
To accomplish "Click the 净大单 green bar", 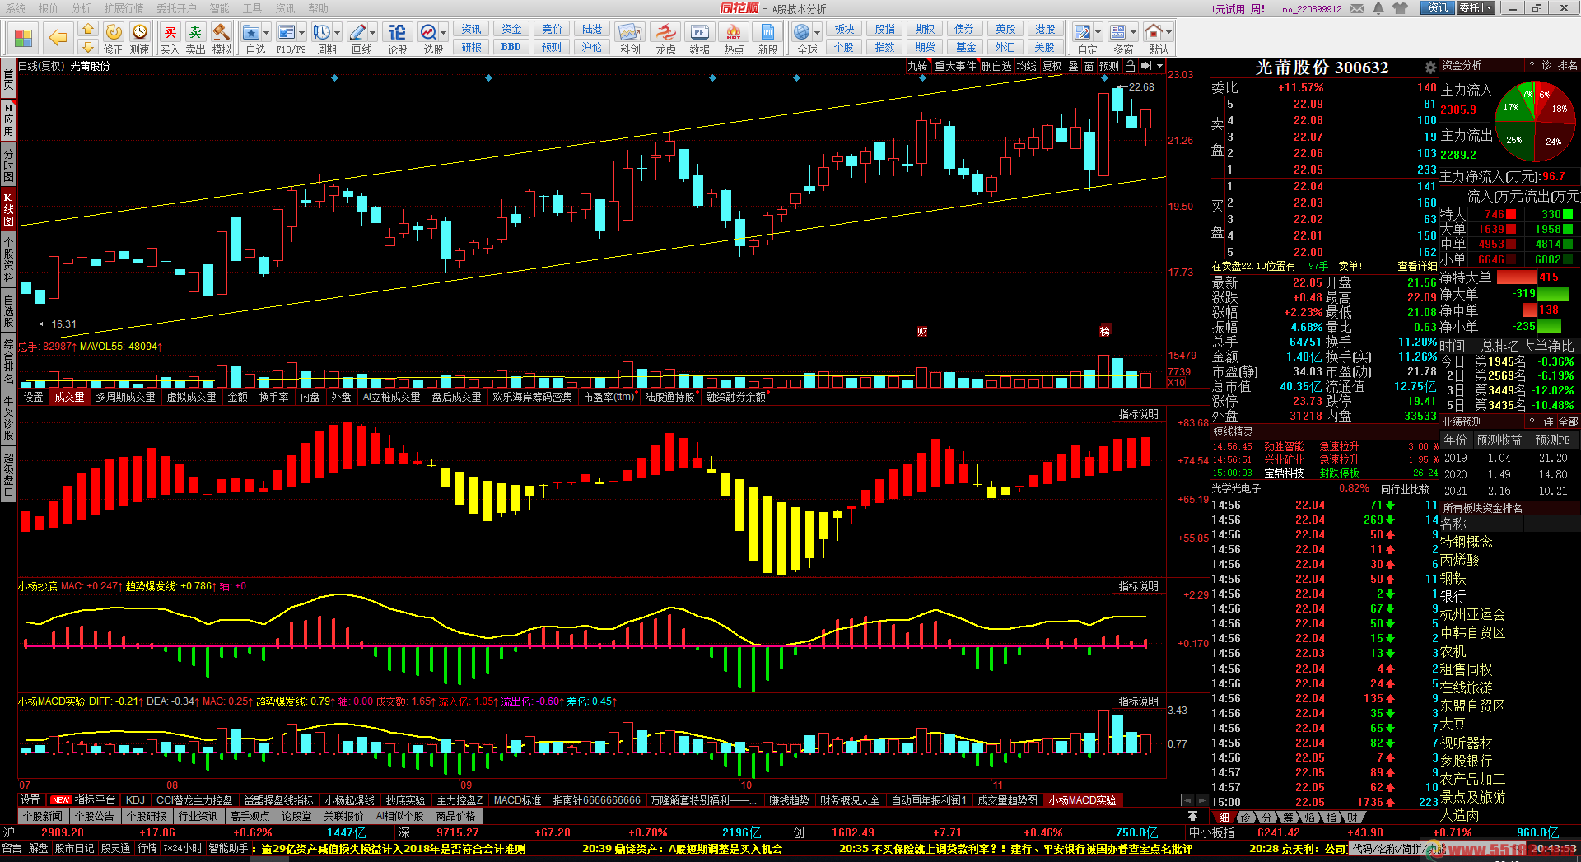I will (x=1553, y=294).
